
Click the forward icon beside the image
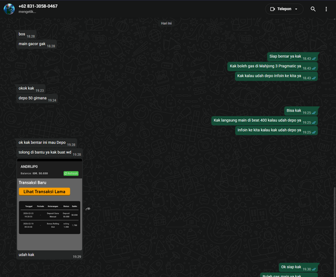point(88,208)
